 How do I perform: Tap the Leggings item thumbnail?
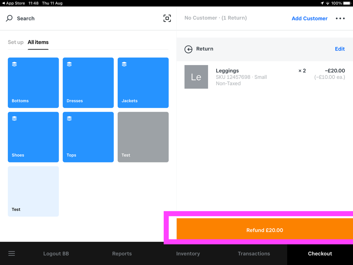coord(196,77)
